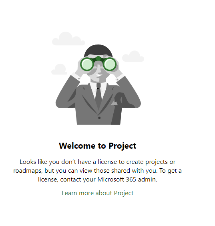Click the white shirt cuff on left arm

76,77
